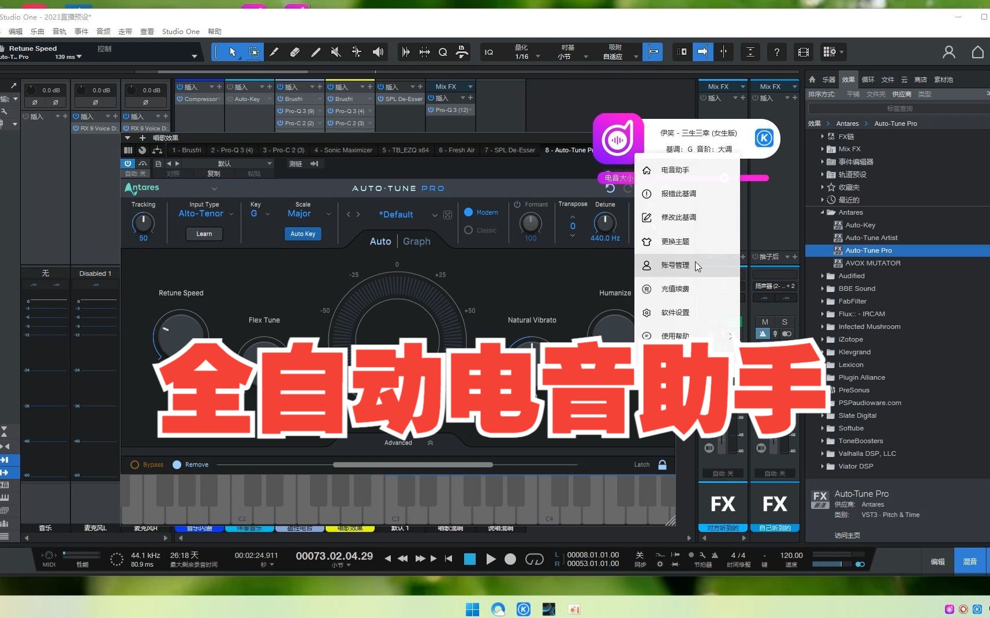Select Auto-Tune Artist in browser
The height and width of the screenshot is (618, 990).
click(871, 238)
